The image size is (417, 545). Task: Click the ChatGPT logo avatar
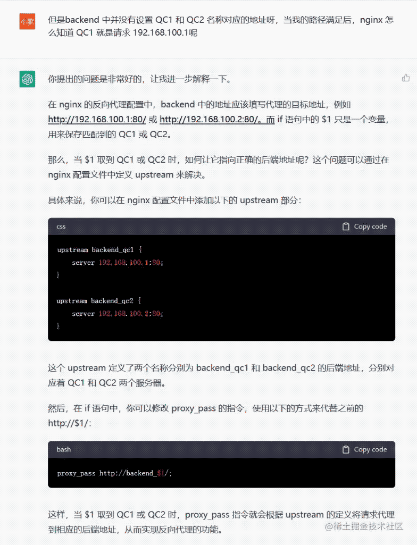pyautogui.click(x=27, y=79)
